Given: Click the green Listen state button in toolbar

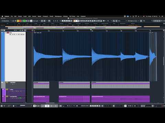Looking at the screenshot, I should (24, 21).
